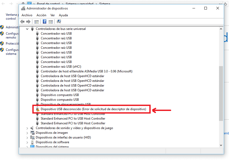Viewport: 229px width, 160px height.
Task: Click the HID icon for Dispositivos de interfaz de usuario
Action: pos(32,137)
